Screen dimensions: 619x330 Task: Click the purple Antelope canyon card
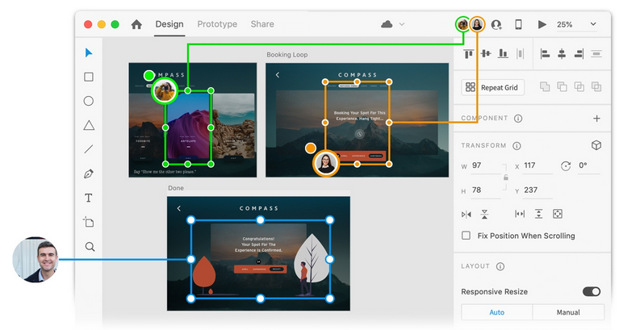[x=188, y=127]
